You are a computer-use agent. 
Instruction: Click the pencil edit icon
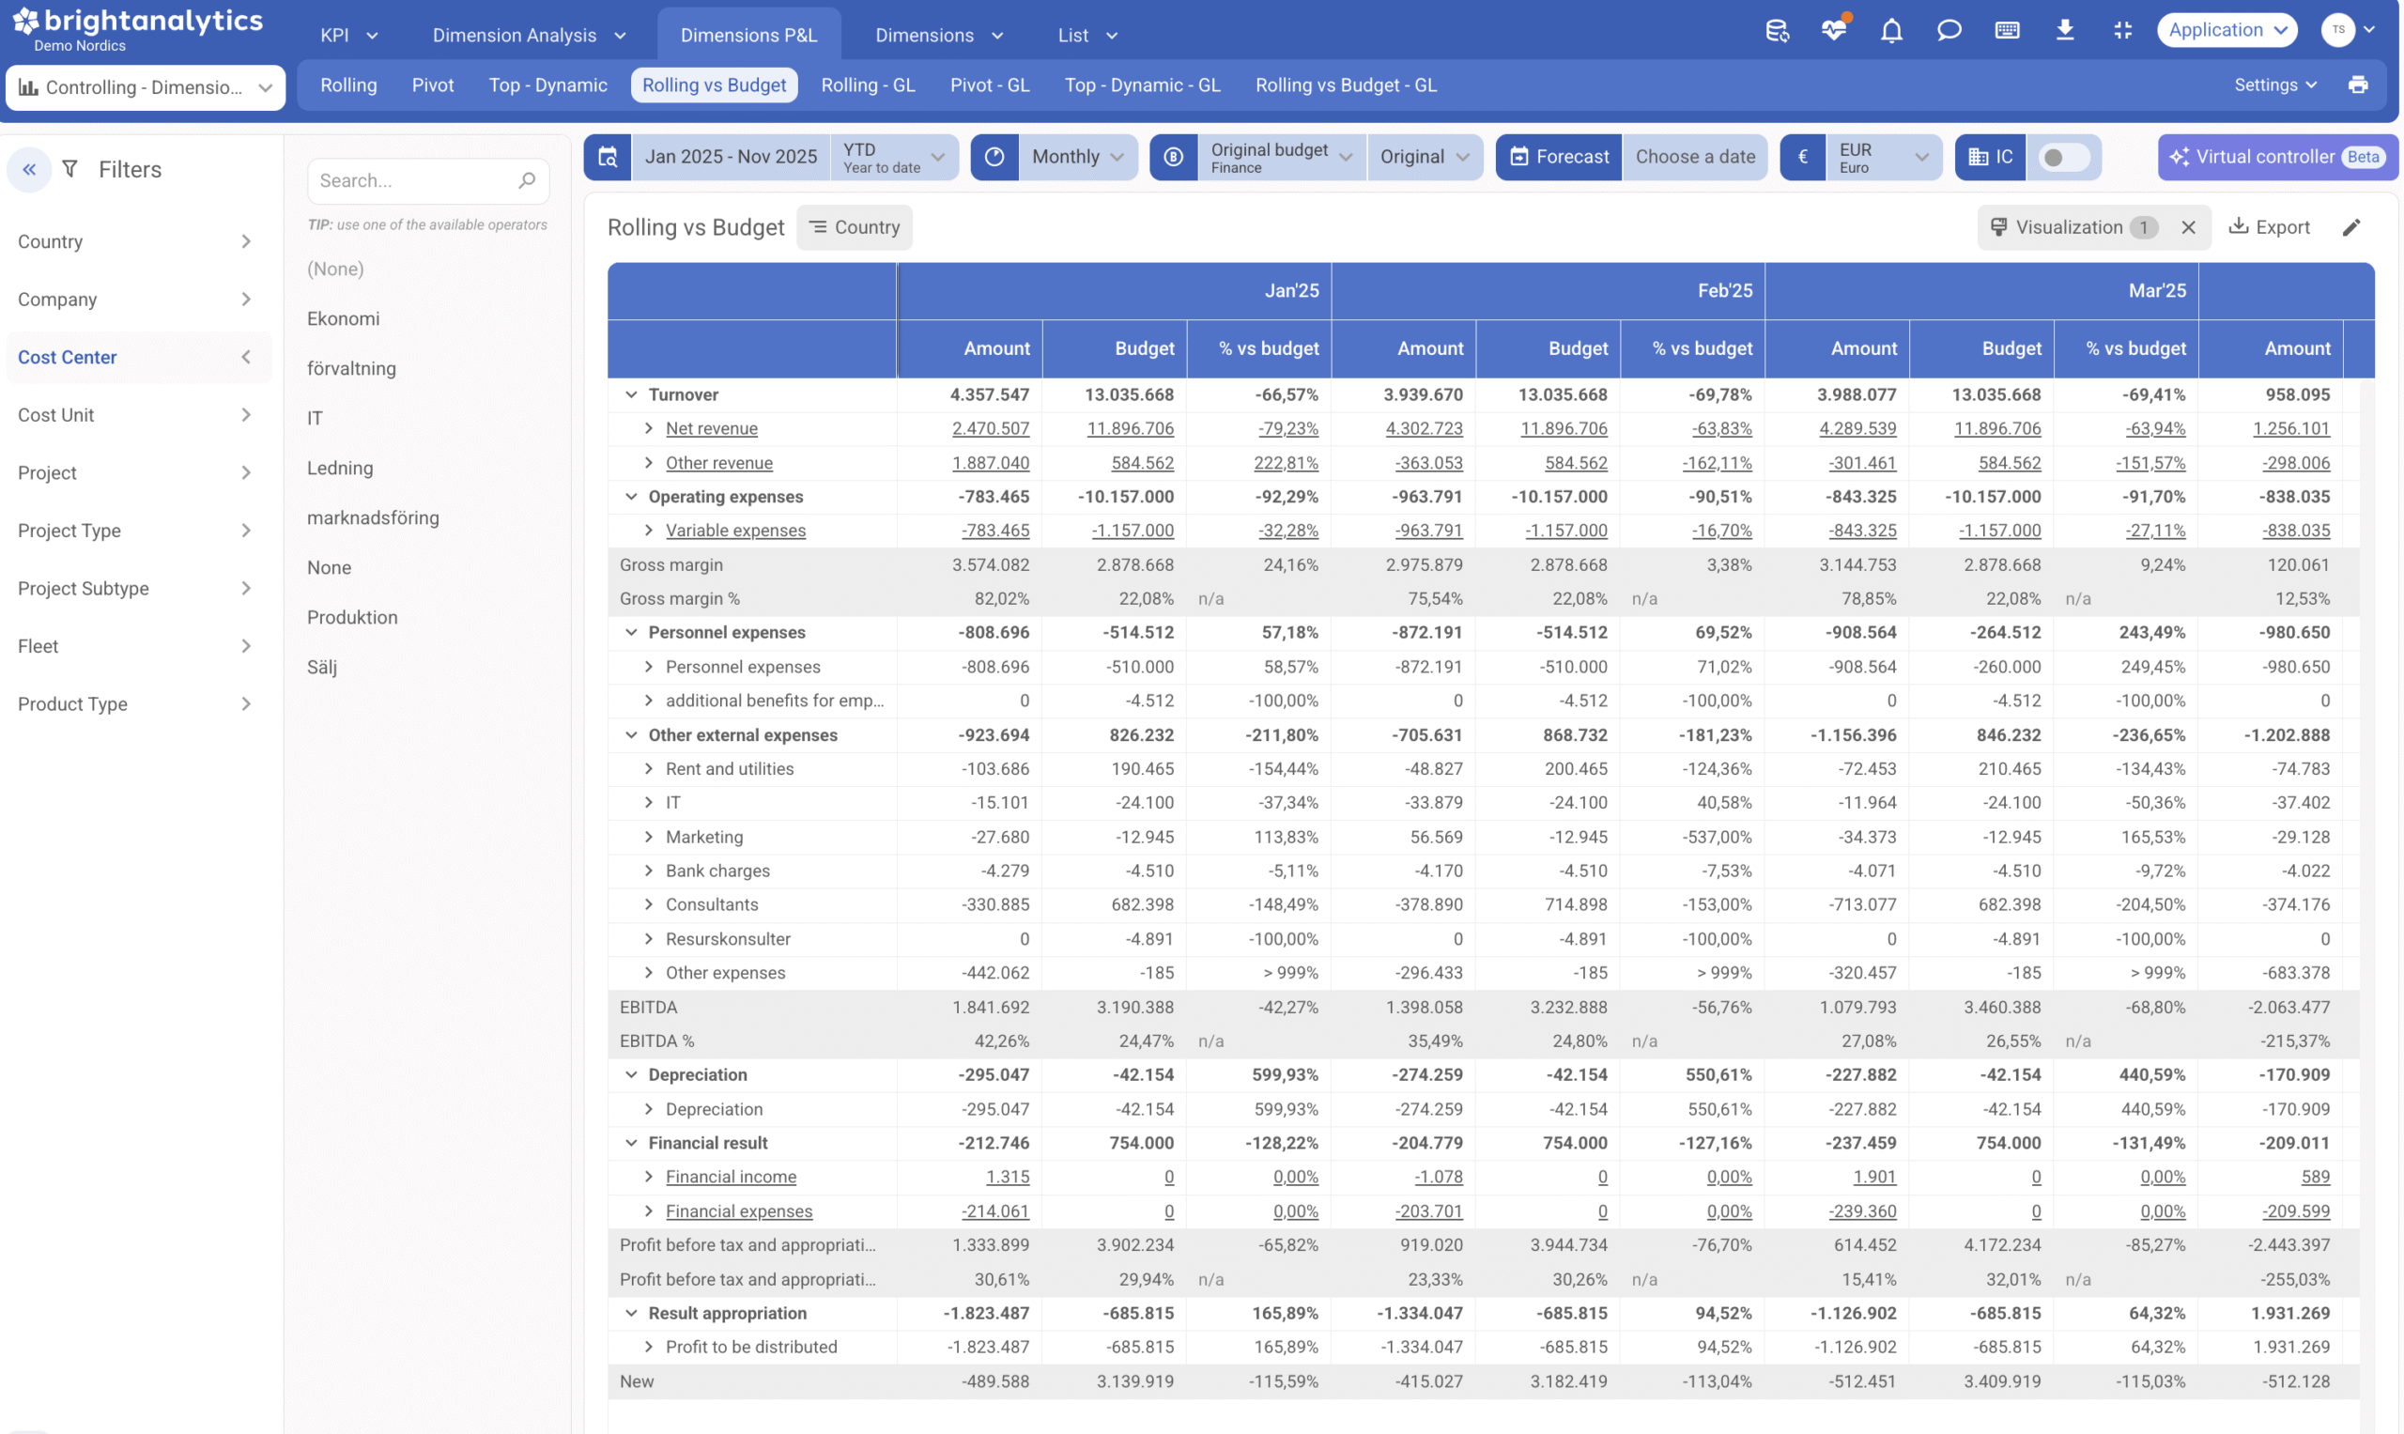pyautogui.click(x=2350, y=227)
